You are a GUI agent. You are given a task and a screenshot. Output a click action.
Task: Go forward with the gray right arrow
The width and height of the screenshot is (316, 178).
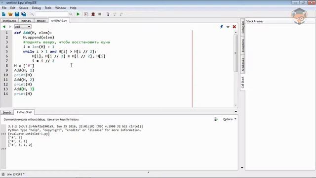point(10,27)
